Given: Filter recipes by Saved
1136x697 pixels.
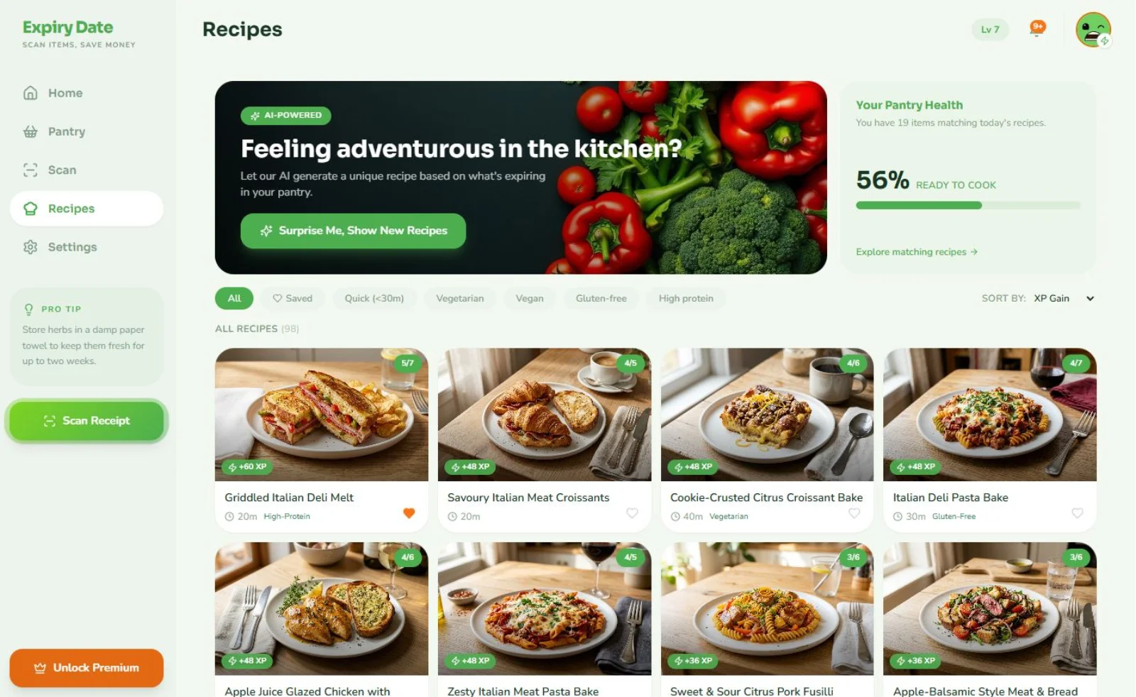Looking at the screenshot, I should [293, 298].
